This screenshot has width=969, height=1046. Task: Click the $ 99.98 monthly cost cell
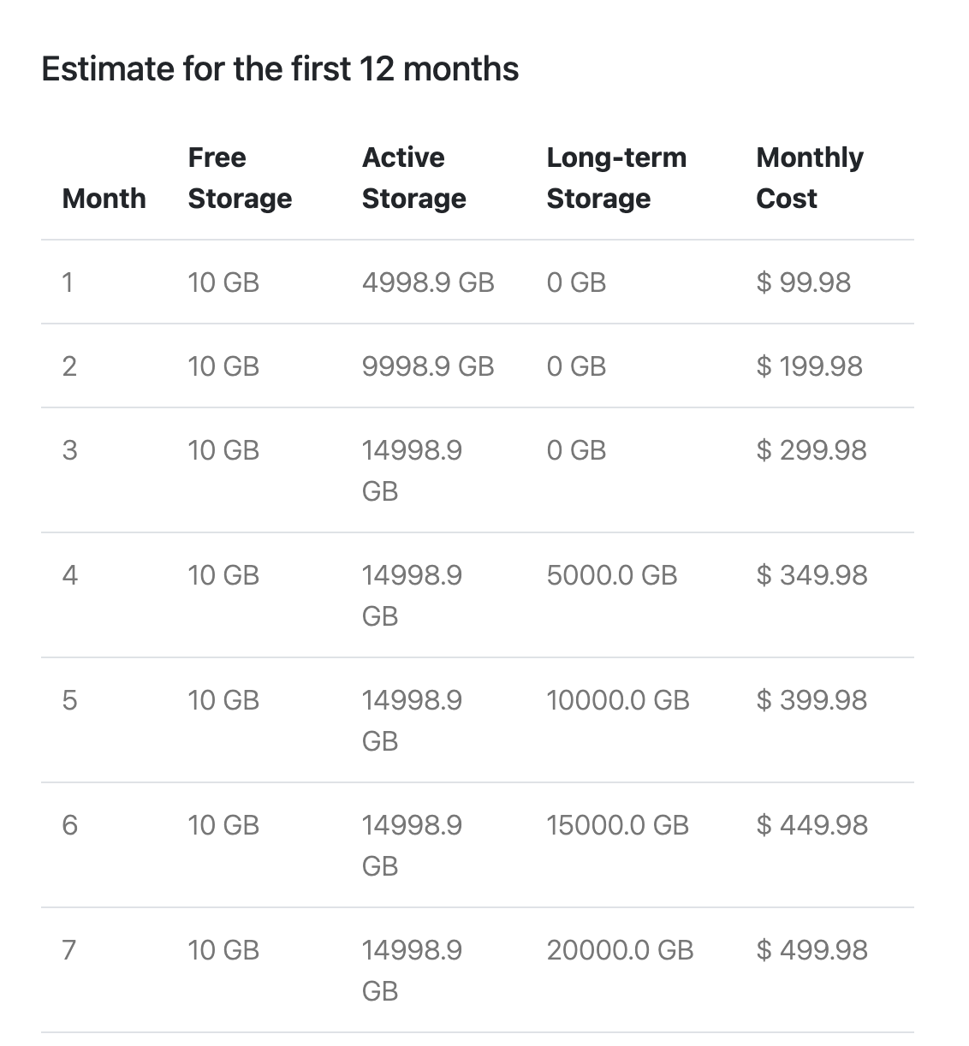point(804,282)
